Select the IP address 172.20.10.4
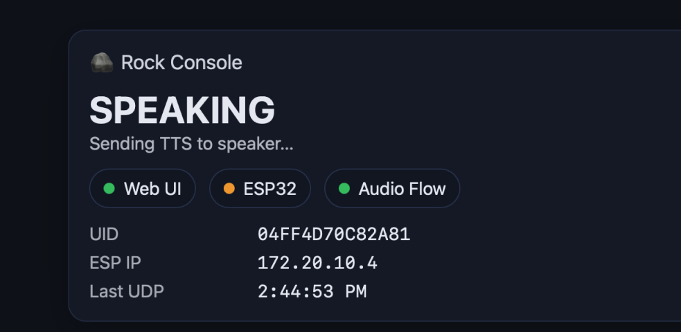Viewport: 681px width, 332px height. 317,263
